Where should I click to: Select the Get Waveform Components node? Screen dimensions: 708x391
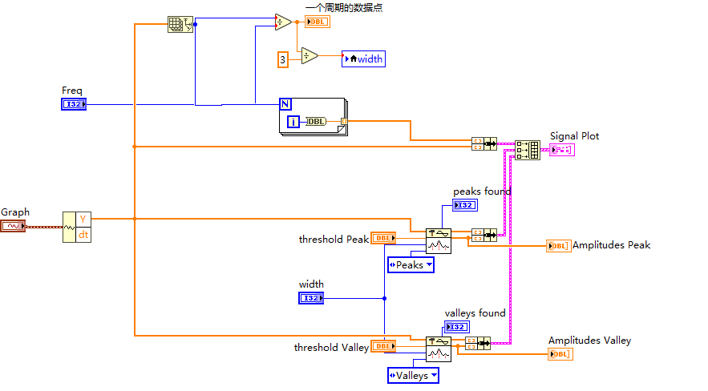pos(77,228)
